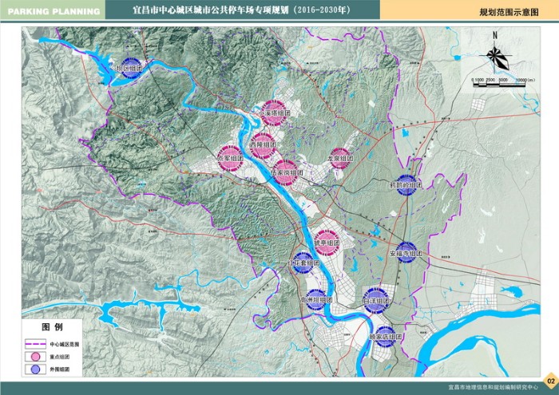Select the 安福寺组团 blue marker
This screenshot has height=395, width=559.
(405, 253)
